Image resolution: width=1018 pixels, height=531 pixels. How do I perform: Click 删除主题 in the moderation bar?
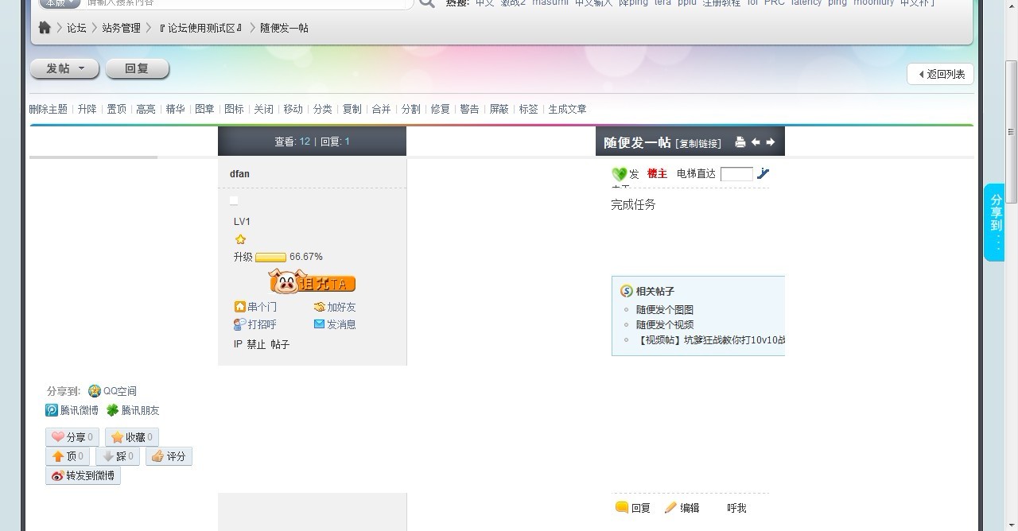[49, 109]
